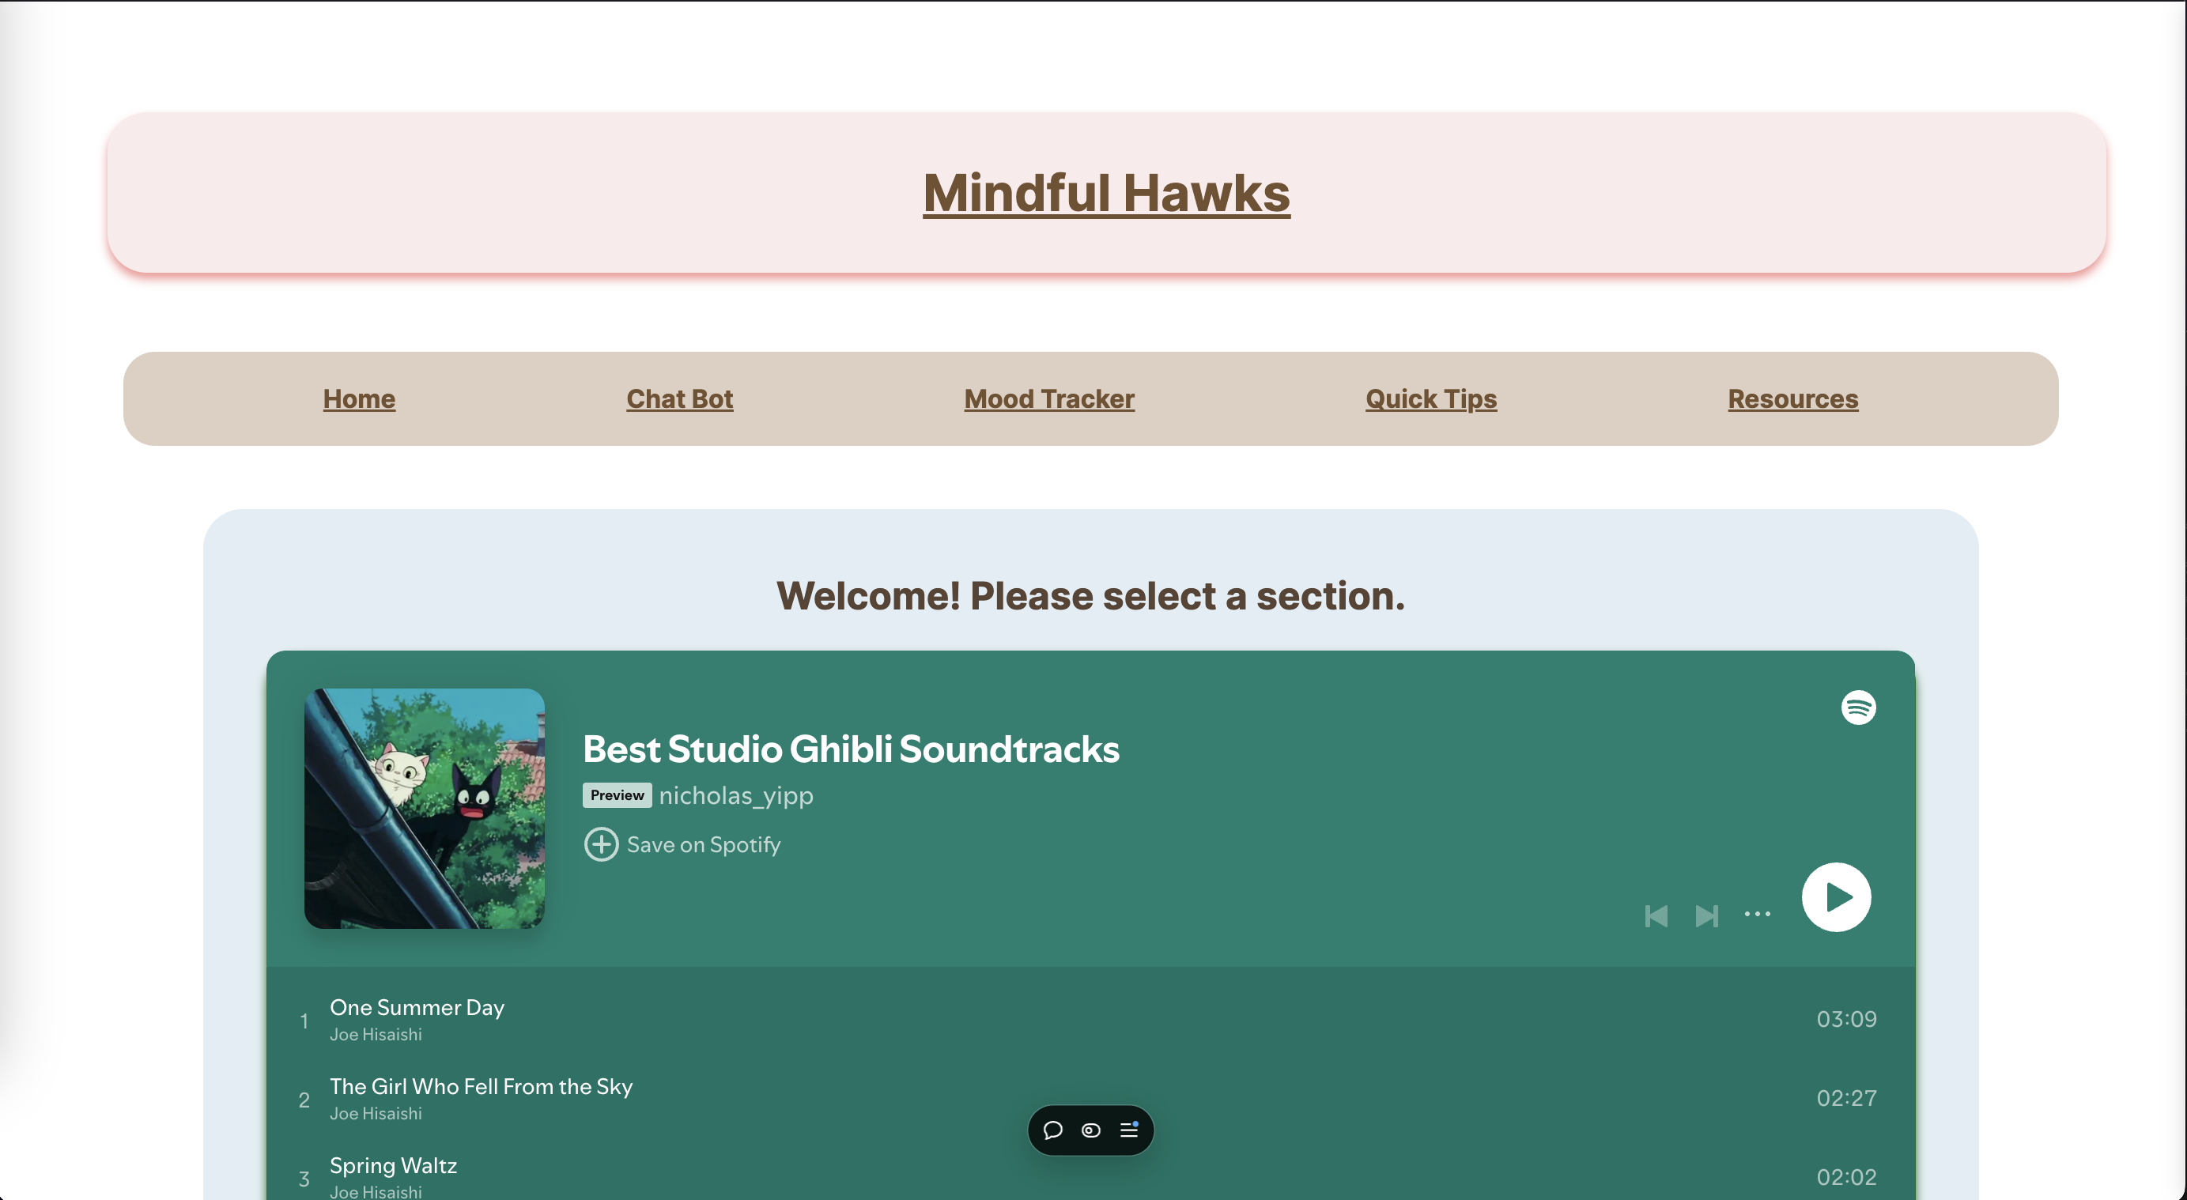This screenshot has width=2187, height=1200.
Task: Select The Girl Who Fell From the Sky
Action: pyautogui.click(x=481, y=1086)
